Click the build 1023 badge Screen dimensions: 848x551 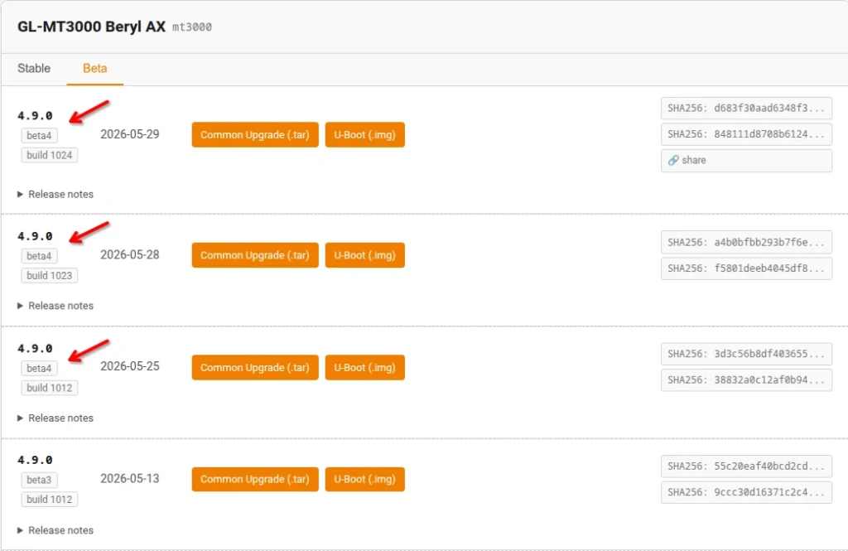point(49,275)
